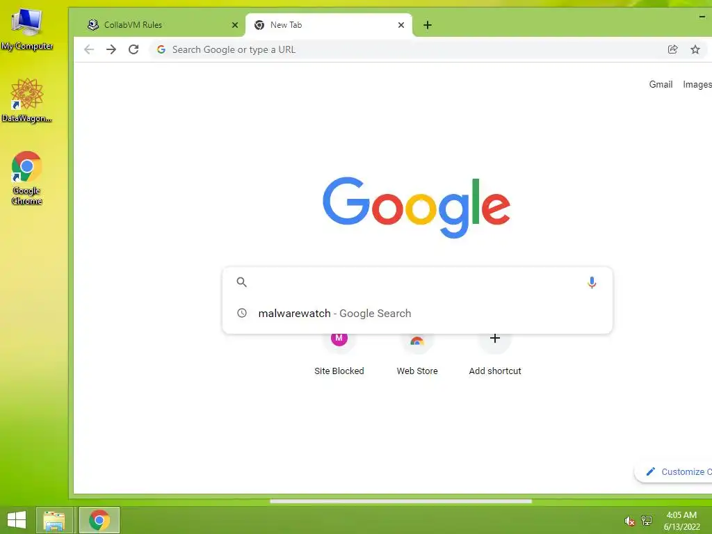Image resolution: width=712 pixels, height=534 pixels.
Task: Click the muted speaker tray icon
Action: coord(629,520)
